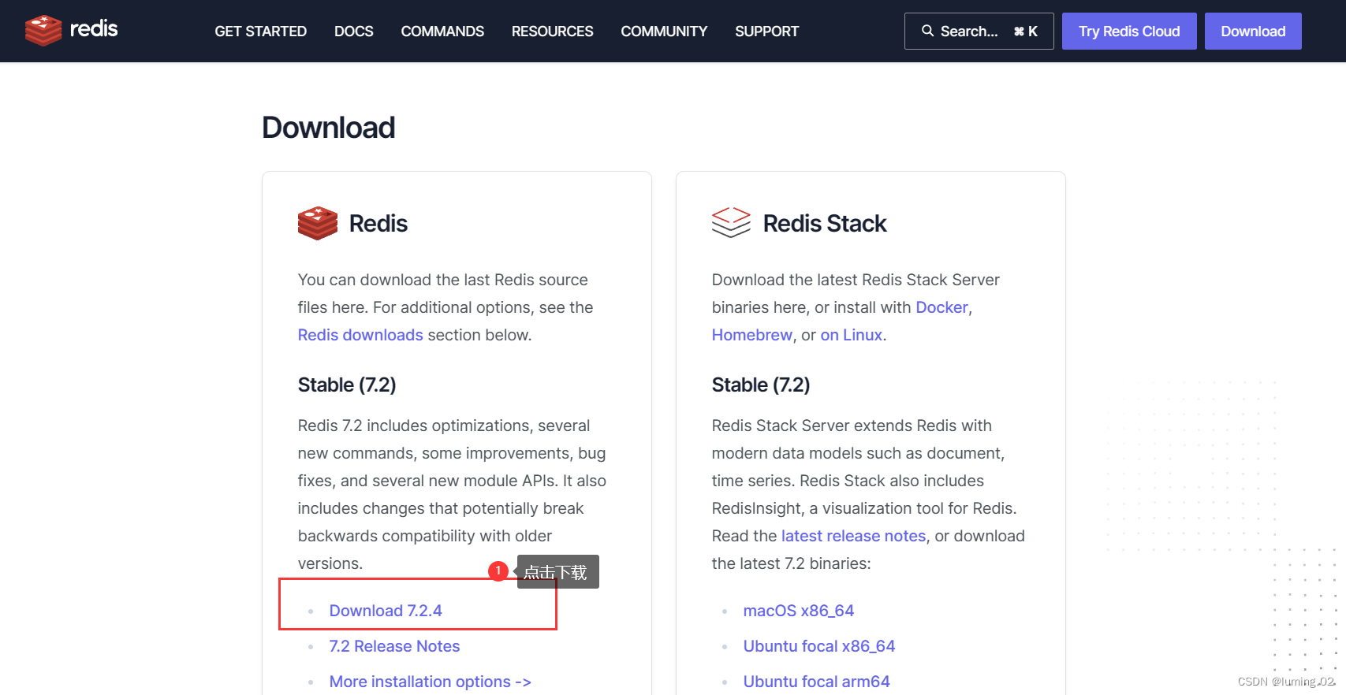Follow the Docker link
The height and width of the screenshot is (695, 1346).
[x=941, y=307]
